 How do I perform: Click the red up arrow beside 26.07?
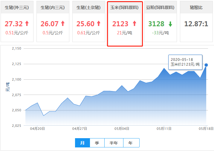[62, 24]
